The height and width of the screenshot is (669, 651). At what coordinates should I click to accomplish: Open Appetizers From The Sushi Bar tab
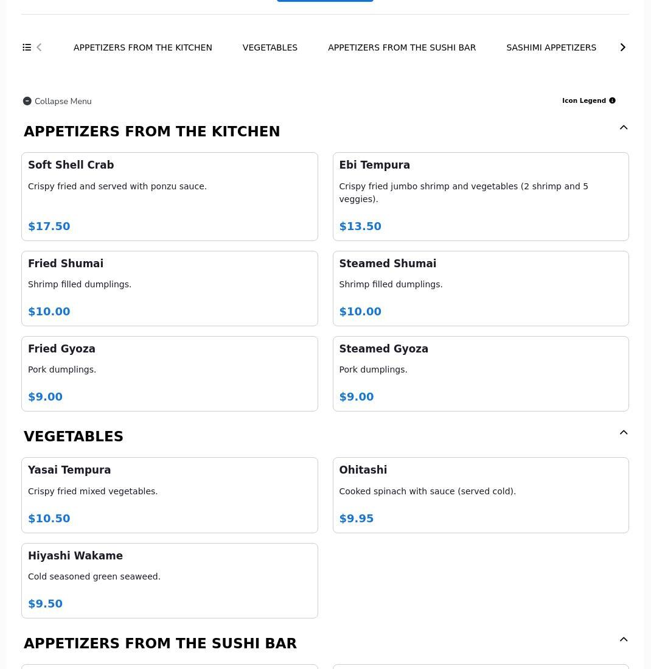pos(402,47)
